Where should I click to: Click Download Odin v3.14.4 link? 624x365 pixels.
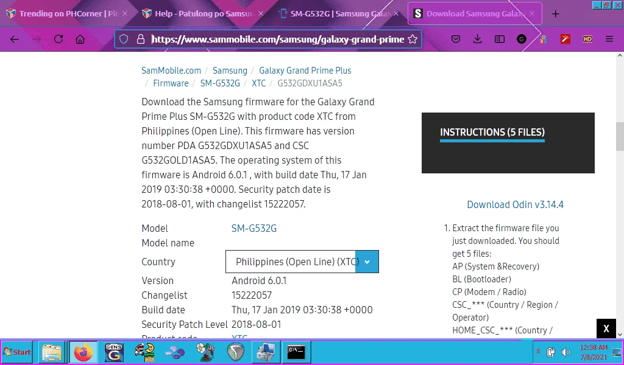(x=515, y=204)
